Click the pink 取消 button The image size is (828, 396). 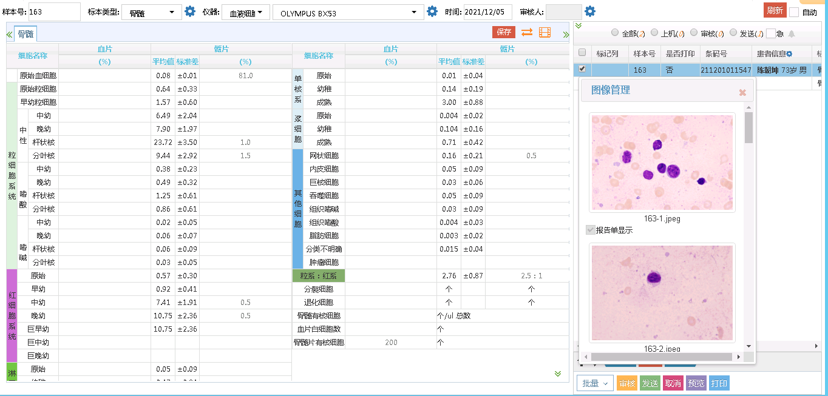click(673, 383)
